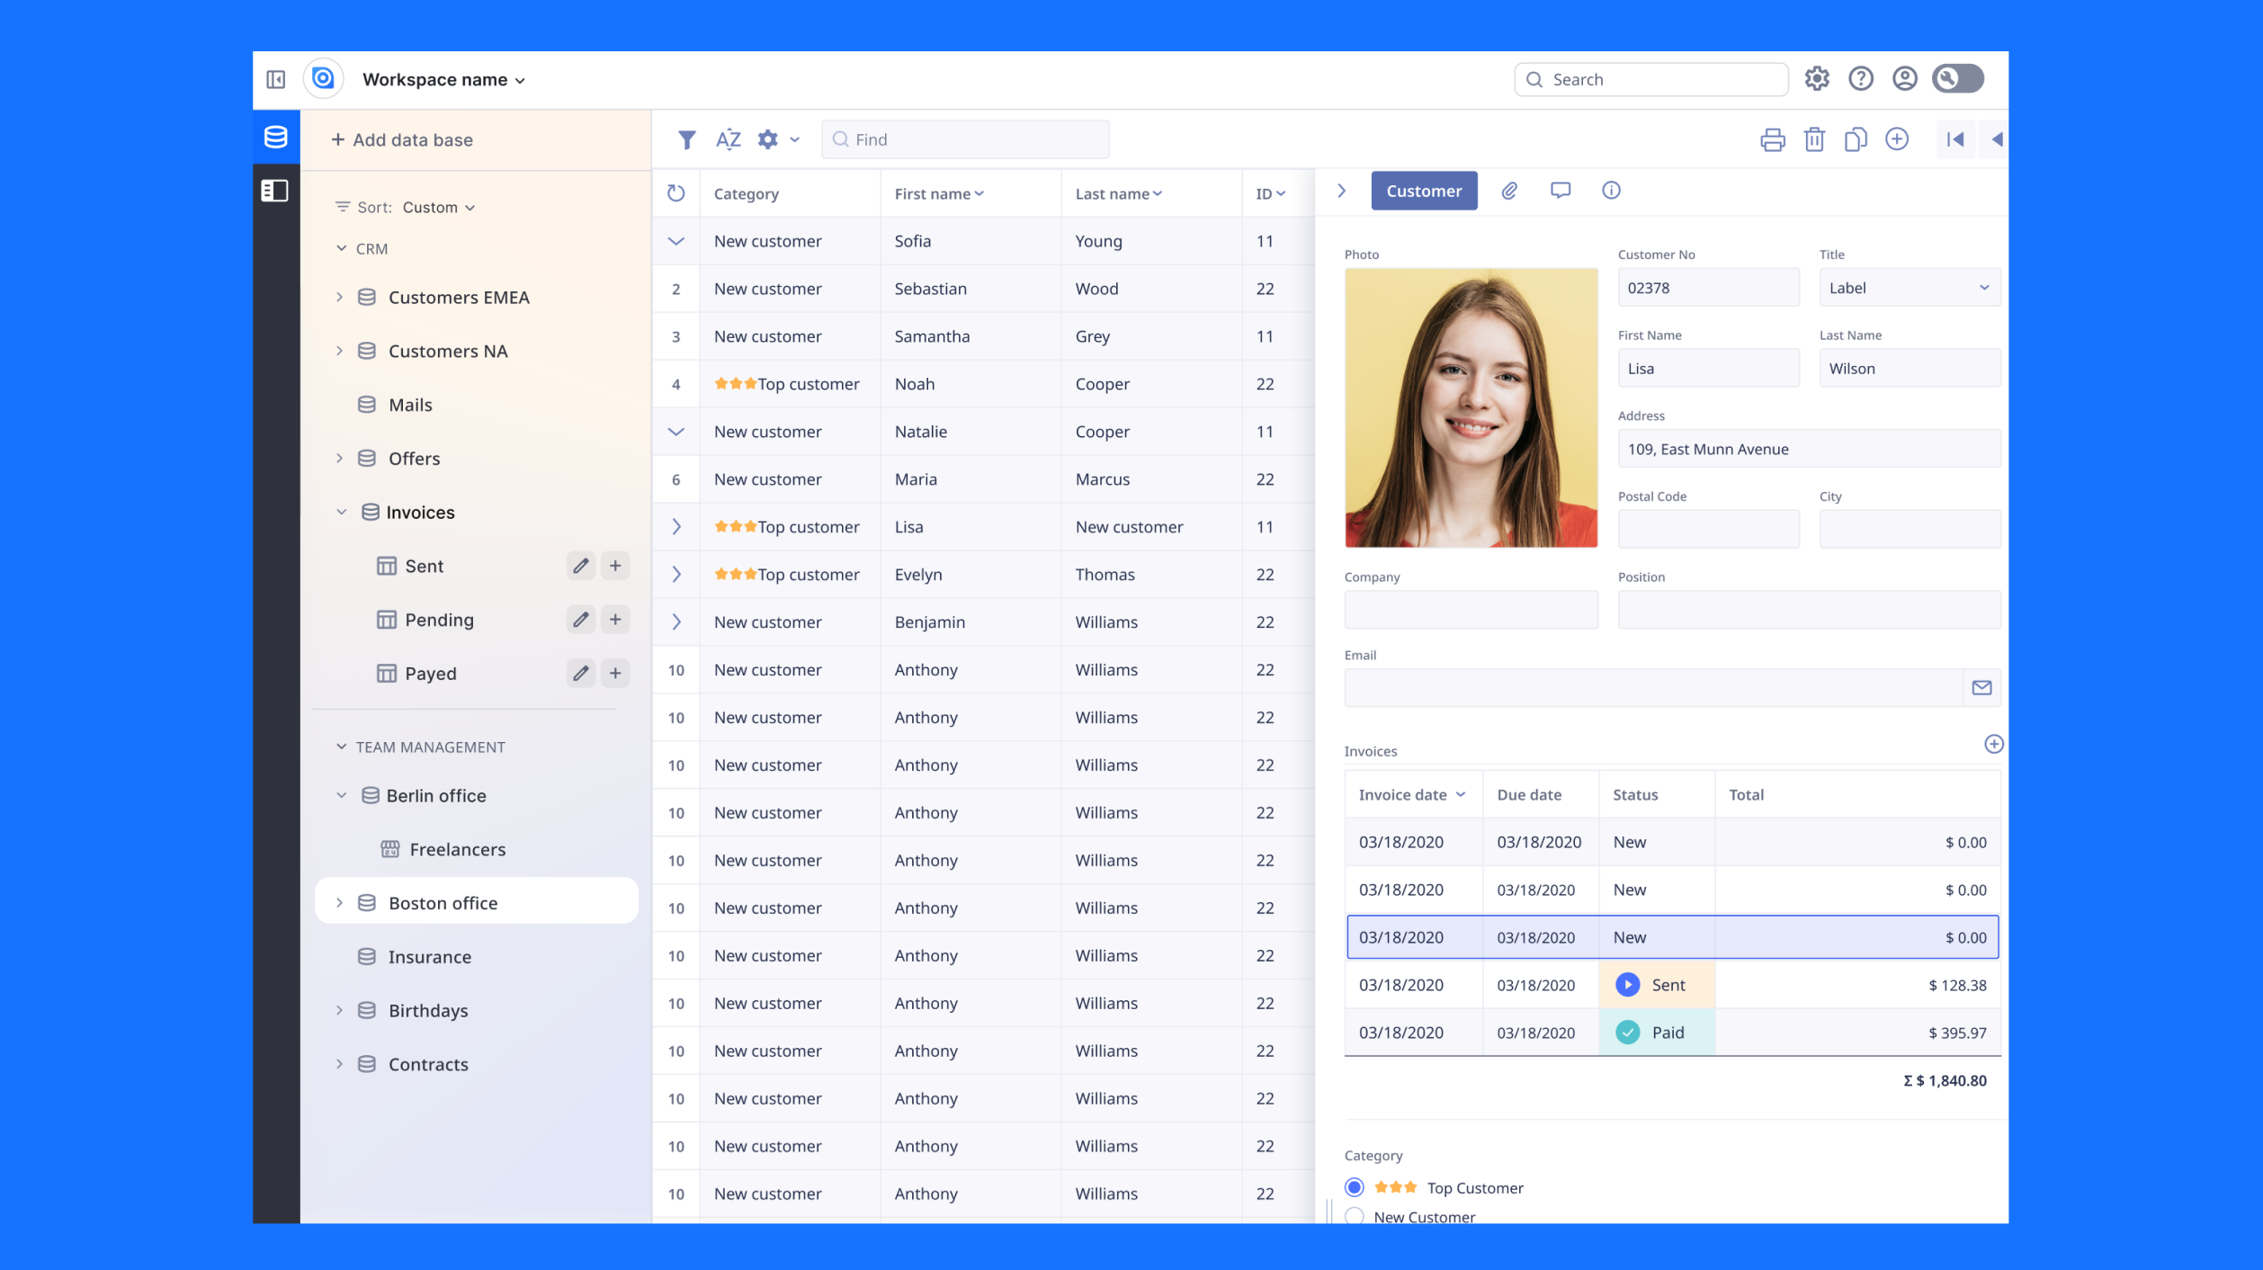Expand the Offers database

tap(339, 458)
